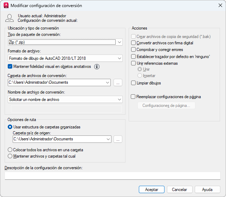Viewport: 226px width, 197px height.
Task: Expand Carpeta de archivos de conversión dropdown
Action: [x=107, y=83]
